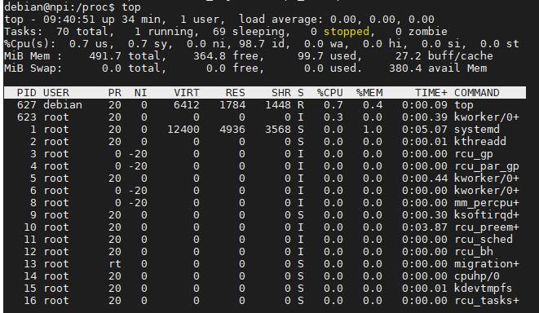Image resolution: width=539 pixels, height=313 pixels.
Task: Select the migration+ process row
Action: tap(265, 264)
